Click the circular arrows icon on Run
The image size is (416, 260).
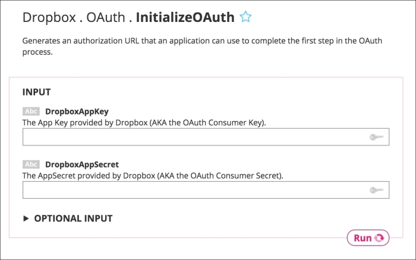point(379,238)
